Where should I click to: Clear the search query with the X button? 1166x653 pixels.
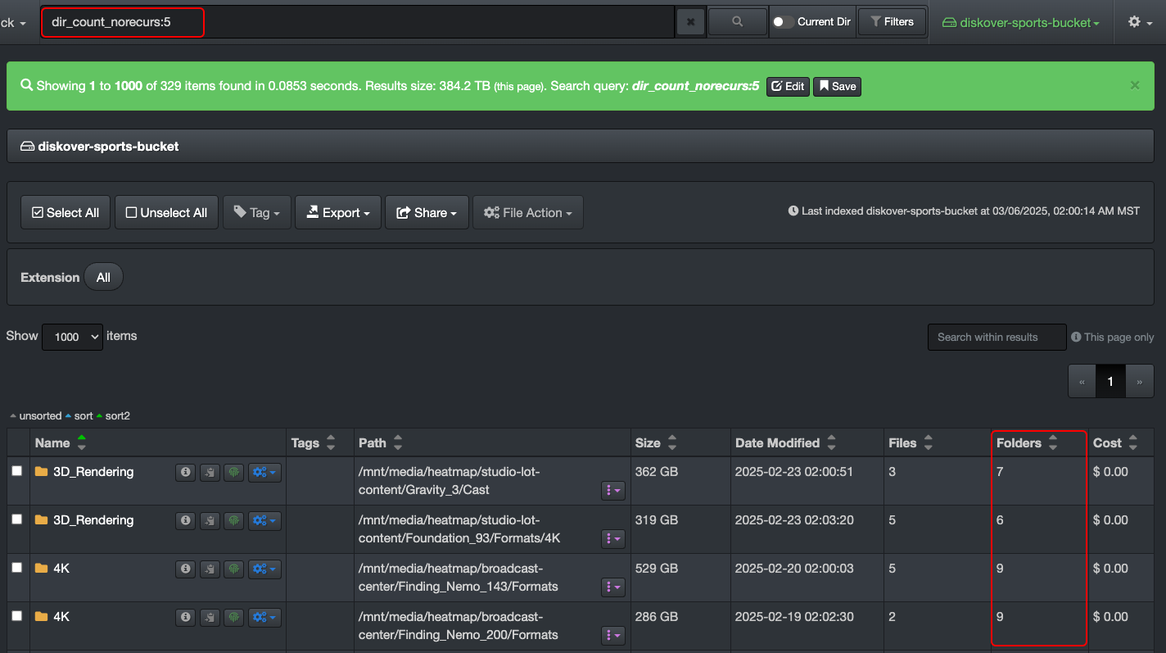(690, 22)
